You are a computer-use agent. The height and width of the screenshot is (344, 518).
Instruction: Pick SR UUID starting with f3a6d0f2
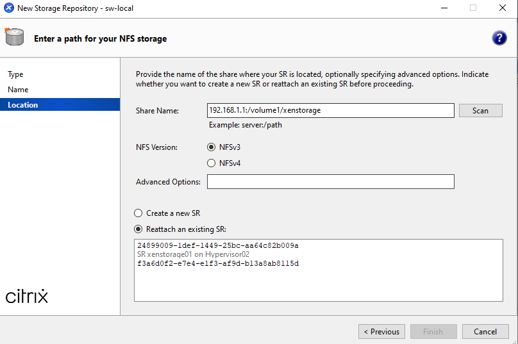(218, 264)
